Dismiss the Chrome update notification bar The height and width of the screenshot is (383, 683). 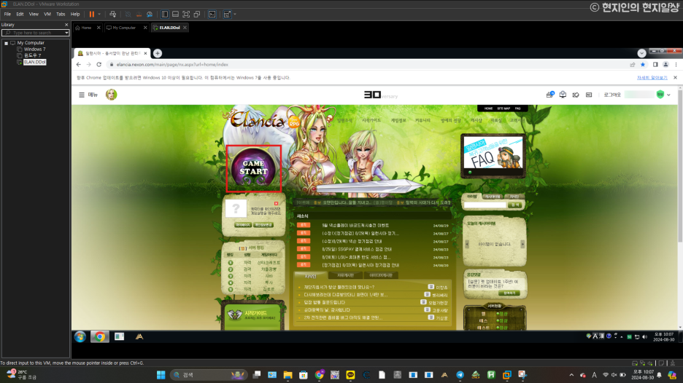click(x=675, y=77)
